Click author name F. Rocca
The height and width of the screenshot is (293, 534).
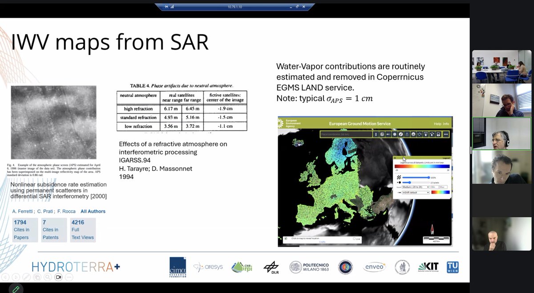pos(65,211)
